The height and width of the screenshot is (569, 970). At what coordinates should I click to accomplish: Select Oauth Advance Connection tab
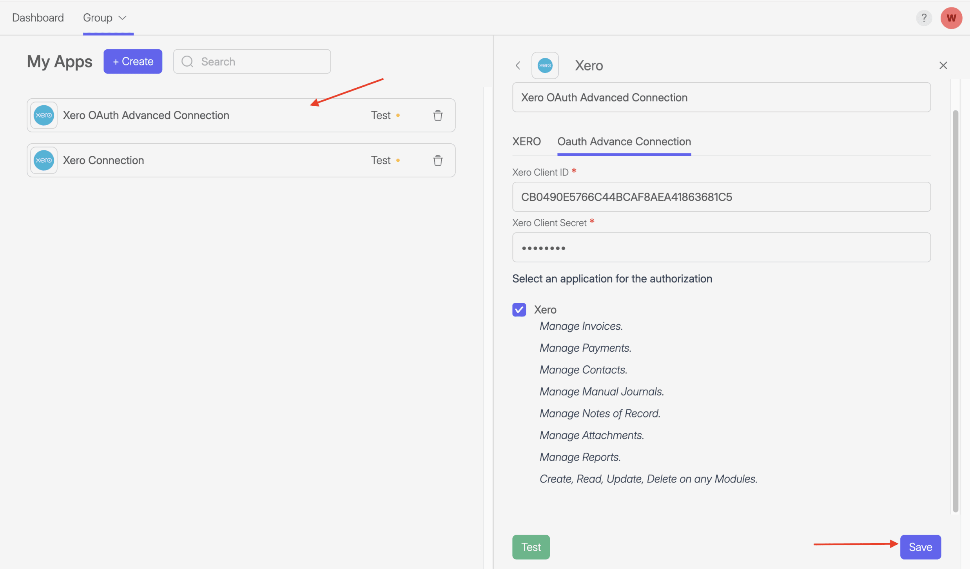tap(624, 141)
